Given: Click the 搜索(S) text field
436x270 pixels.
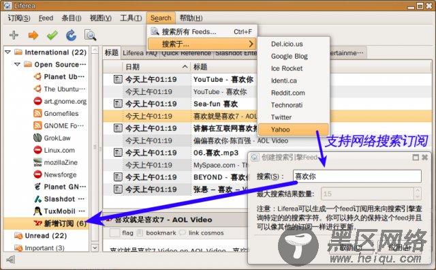Looking at the screenshot, I should (357, 176).
